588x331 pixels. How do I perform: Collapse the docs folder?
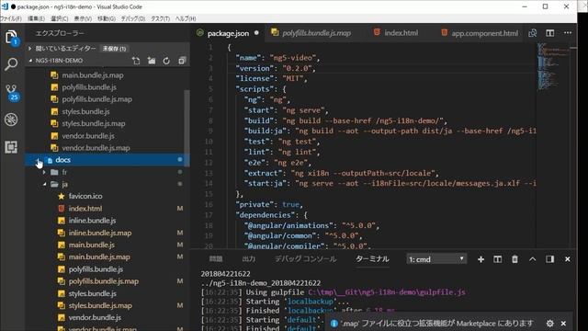[39, 160]
